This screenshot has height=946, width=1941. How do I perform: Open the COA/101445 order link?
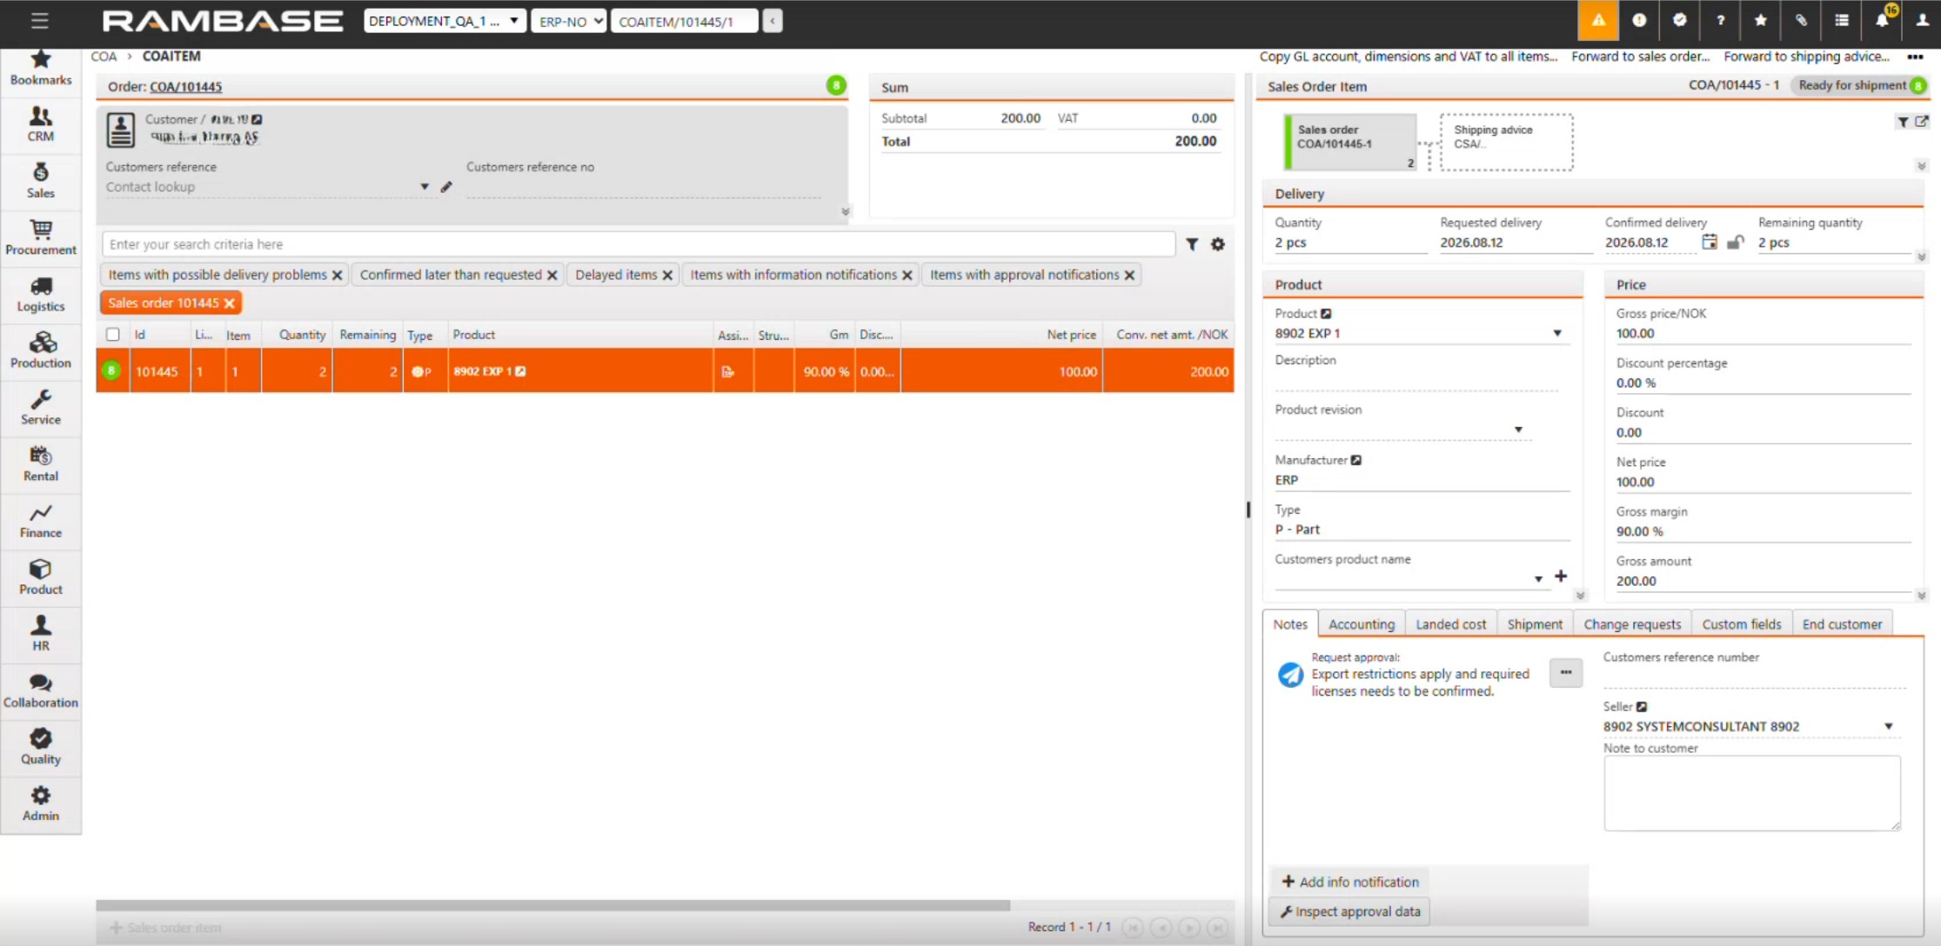[x=186, y=87]
